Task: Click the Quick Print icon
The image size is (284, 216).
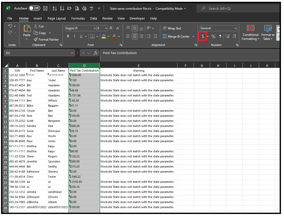Action: (84, 8)
